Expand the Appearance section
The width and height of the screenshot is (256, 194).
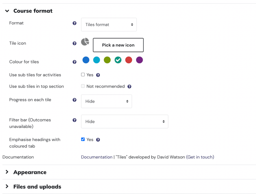tap(30, 172)
